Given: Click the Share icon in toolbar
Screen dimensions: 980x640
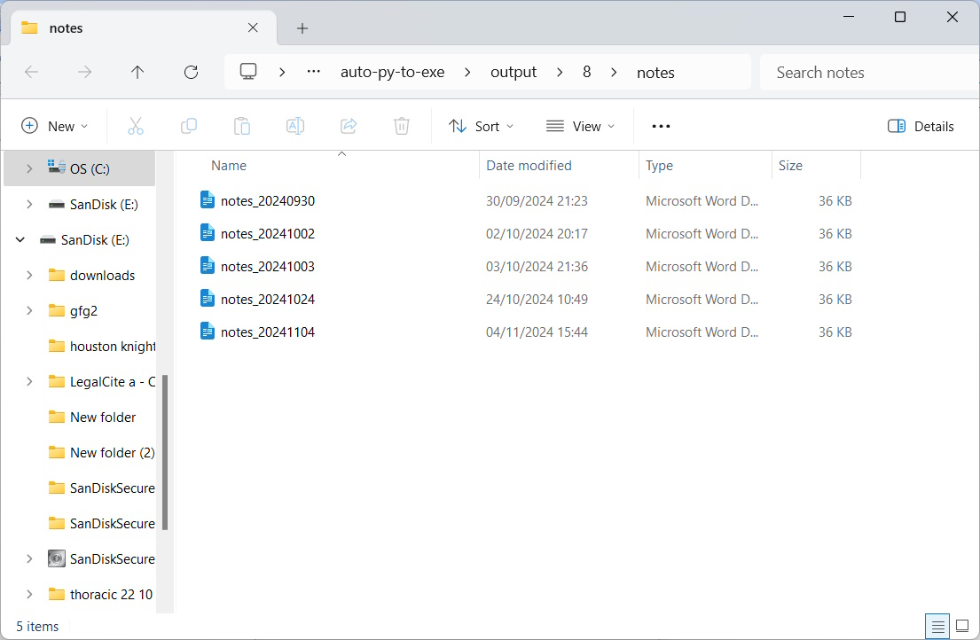Looking at the screenshot, I should point(349,126).
